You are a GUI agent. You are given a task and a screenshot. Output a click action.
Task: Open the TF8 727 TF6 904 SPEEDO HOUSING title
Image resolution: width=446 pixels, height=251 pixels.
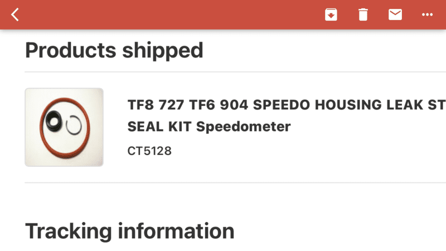click(287, 105)
